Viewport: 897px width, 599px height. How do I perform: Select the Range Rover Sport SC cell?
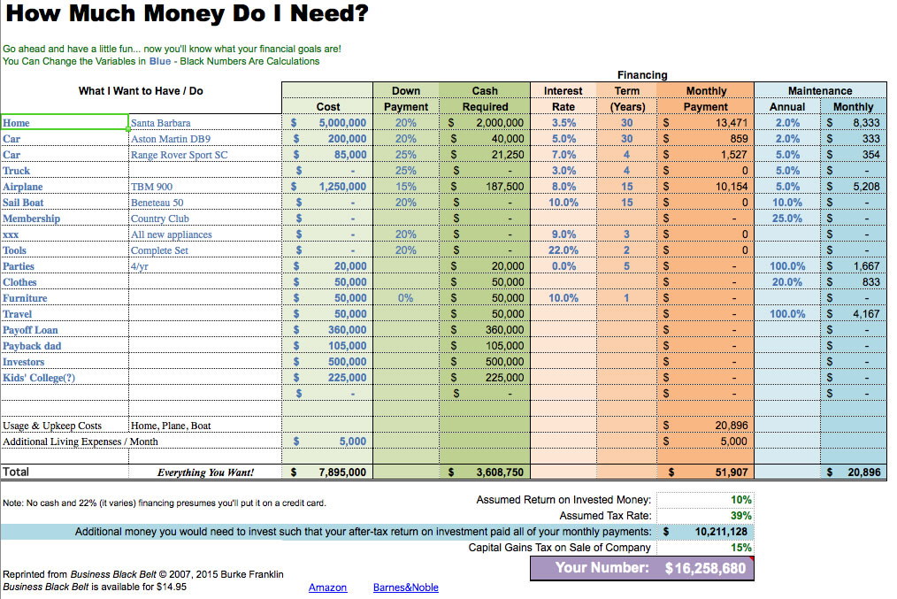click(x=204, y=155)
